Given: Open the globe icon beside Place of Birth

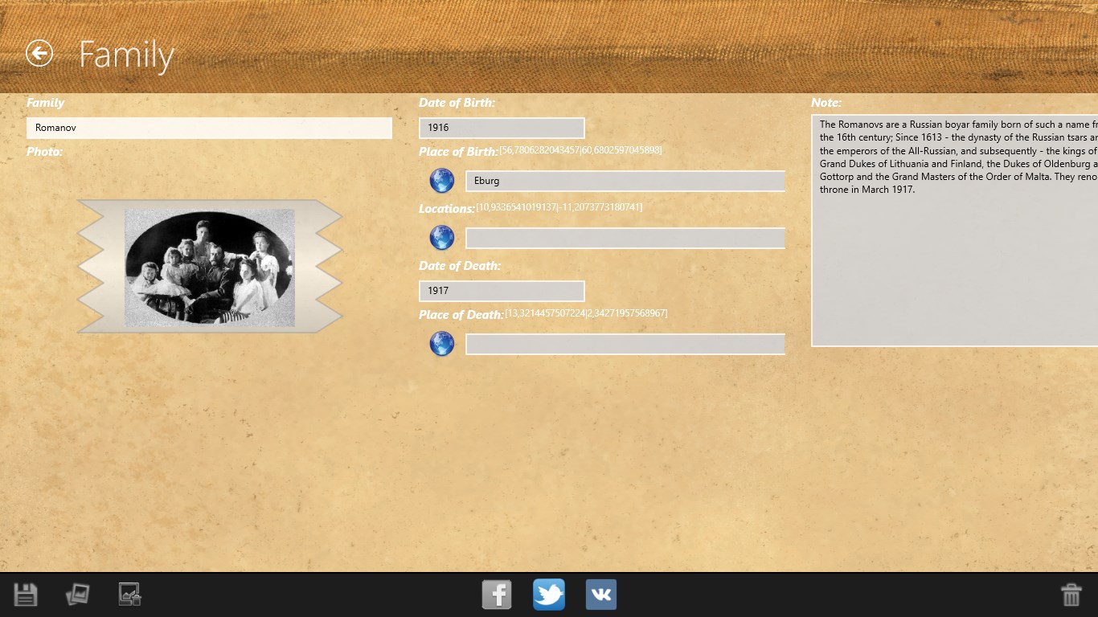Looking at the screenshot, I should pos(441,181).
